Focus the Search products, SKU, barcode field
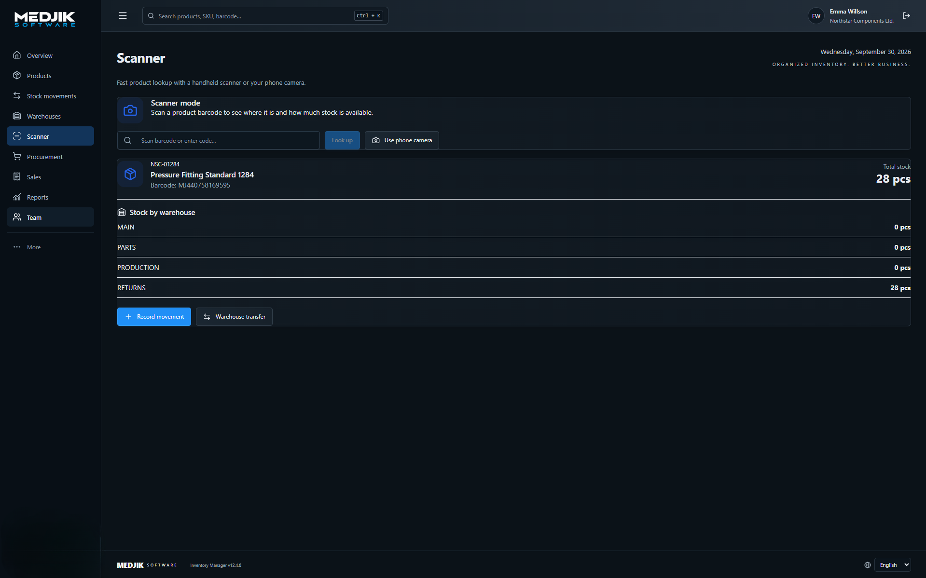The height and width of the screenshot is (578, 926). [x=265, y=16]
